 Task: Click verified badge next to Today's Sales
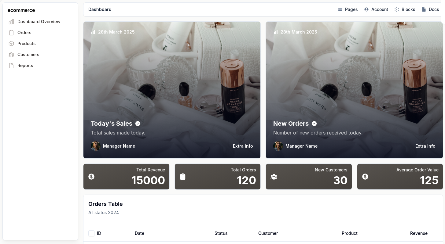click(x=138, y=124)
